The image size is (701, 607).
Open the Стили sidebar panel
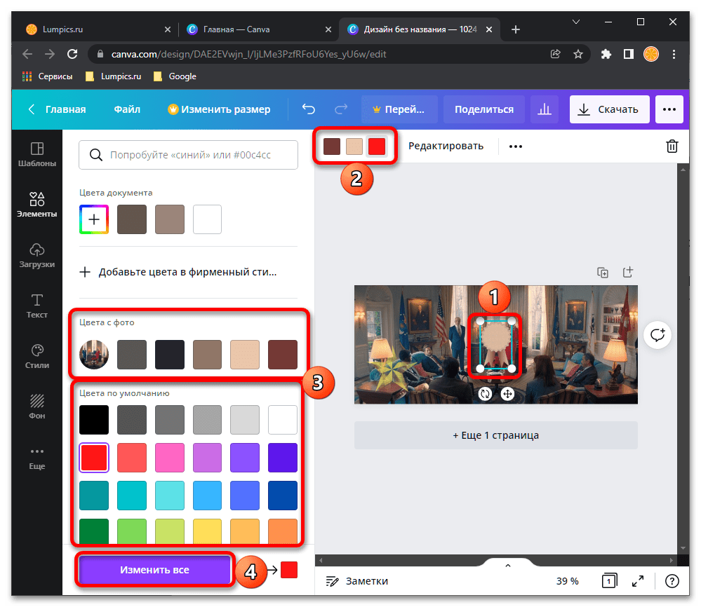[x=37, y=357]
